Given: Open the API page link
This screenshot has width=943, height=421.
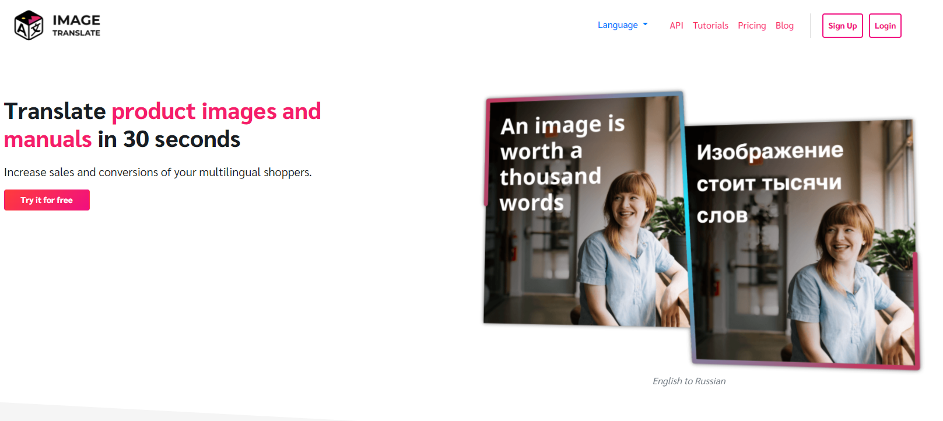Looking at the screenshot, I should (676, 26).
